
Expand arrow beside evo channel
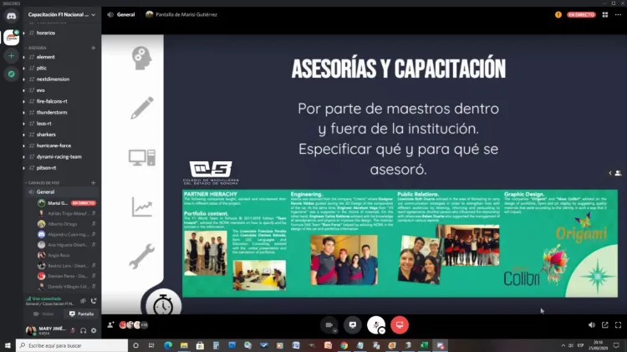pos(24,90)
